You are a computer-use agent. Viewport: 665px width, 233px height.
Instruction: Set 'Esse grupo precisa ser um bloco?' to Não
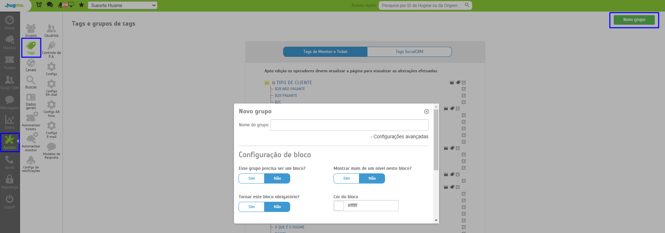coord(277,178)
